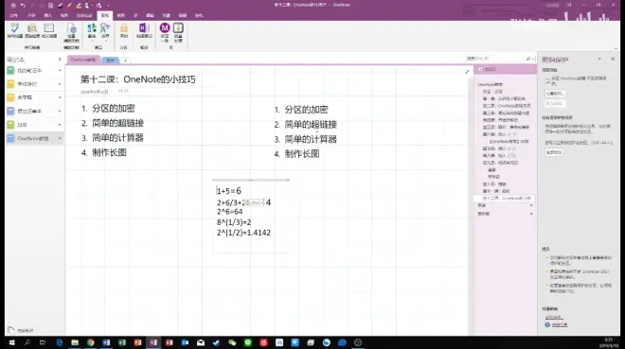625x349 pixels.
Task: Click the Back arrow in the quick access toolbar
Action: pyautogui.click(x=13, y=6)
